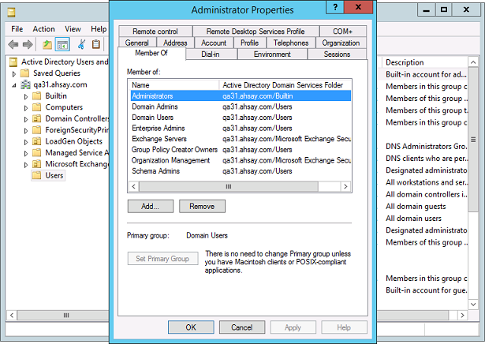Click the clipboard icon in the toolbar

pos(96,44)
